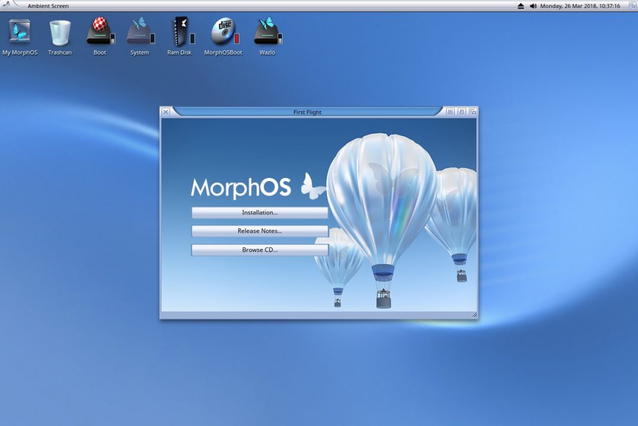
Task: Click the depth gadget in First Flight titlebar
Action: point(473,112)
